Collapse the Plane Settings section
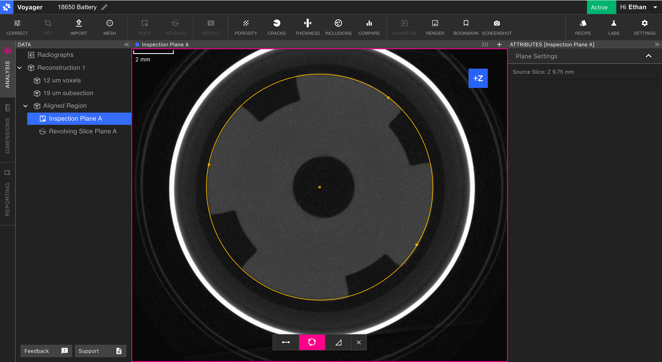Screen dimensions: 662x362 648,56
